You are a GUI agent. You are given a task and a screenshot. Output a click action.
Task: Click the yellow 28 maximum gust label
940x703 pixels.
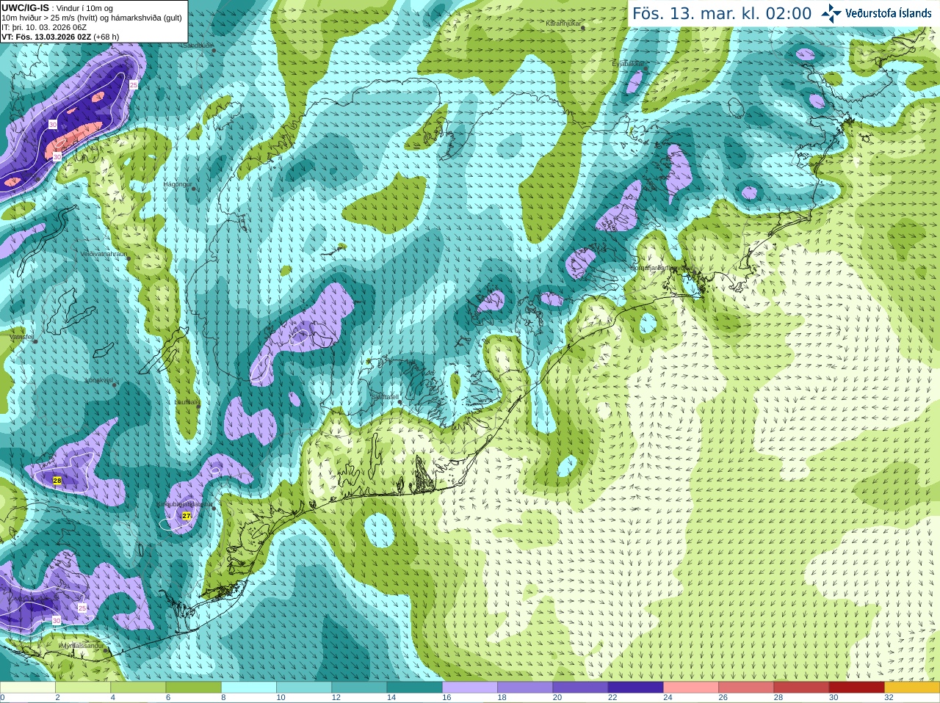coord(57,481)
